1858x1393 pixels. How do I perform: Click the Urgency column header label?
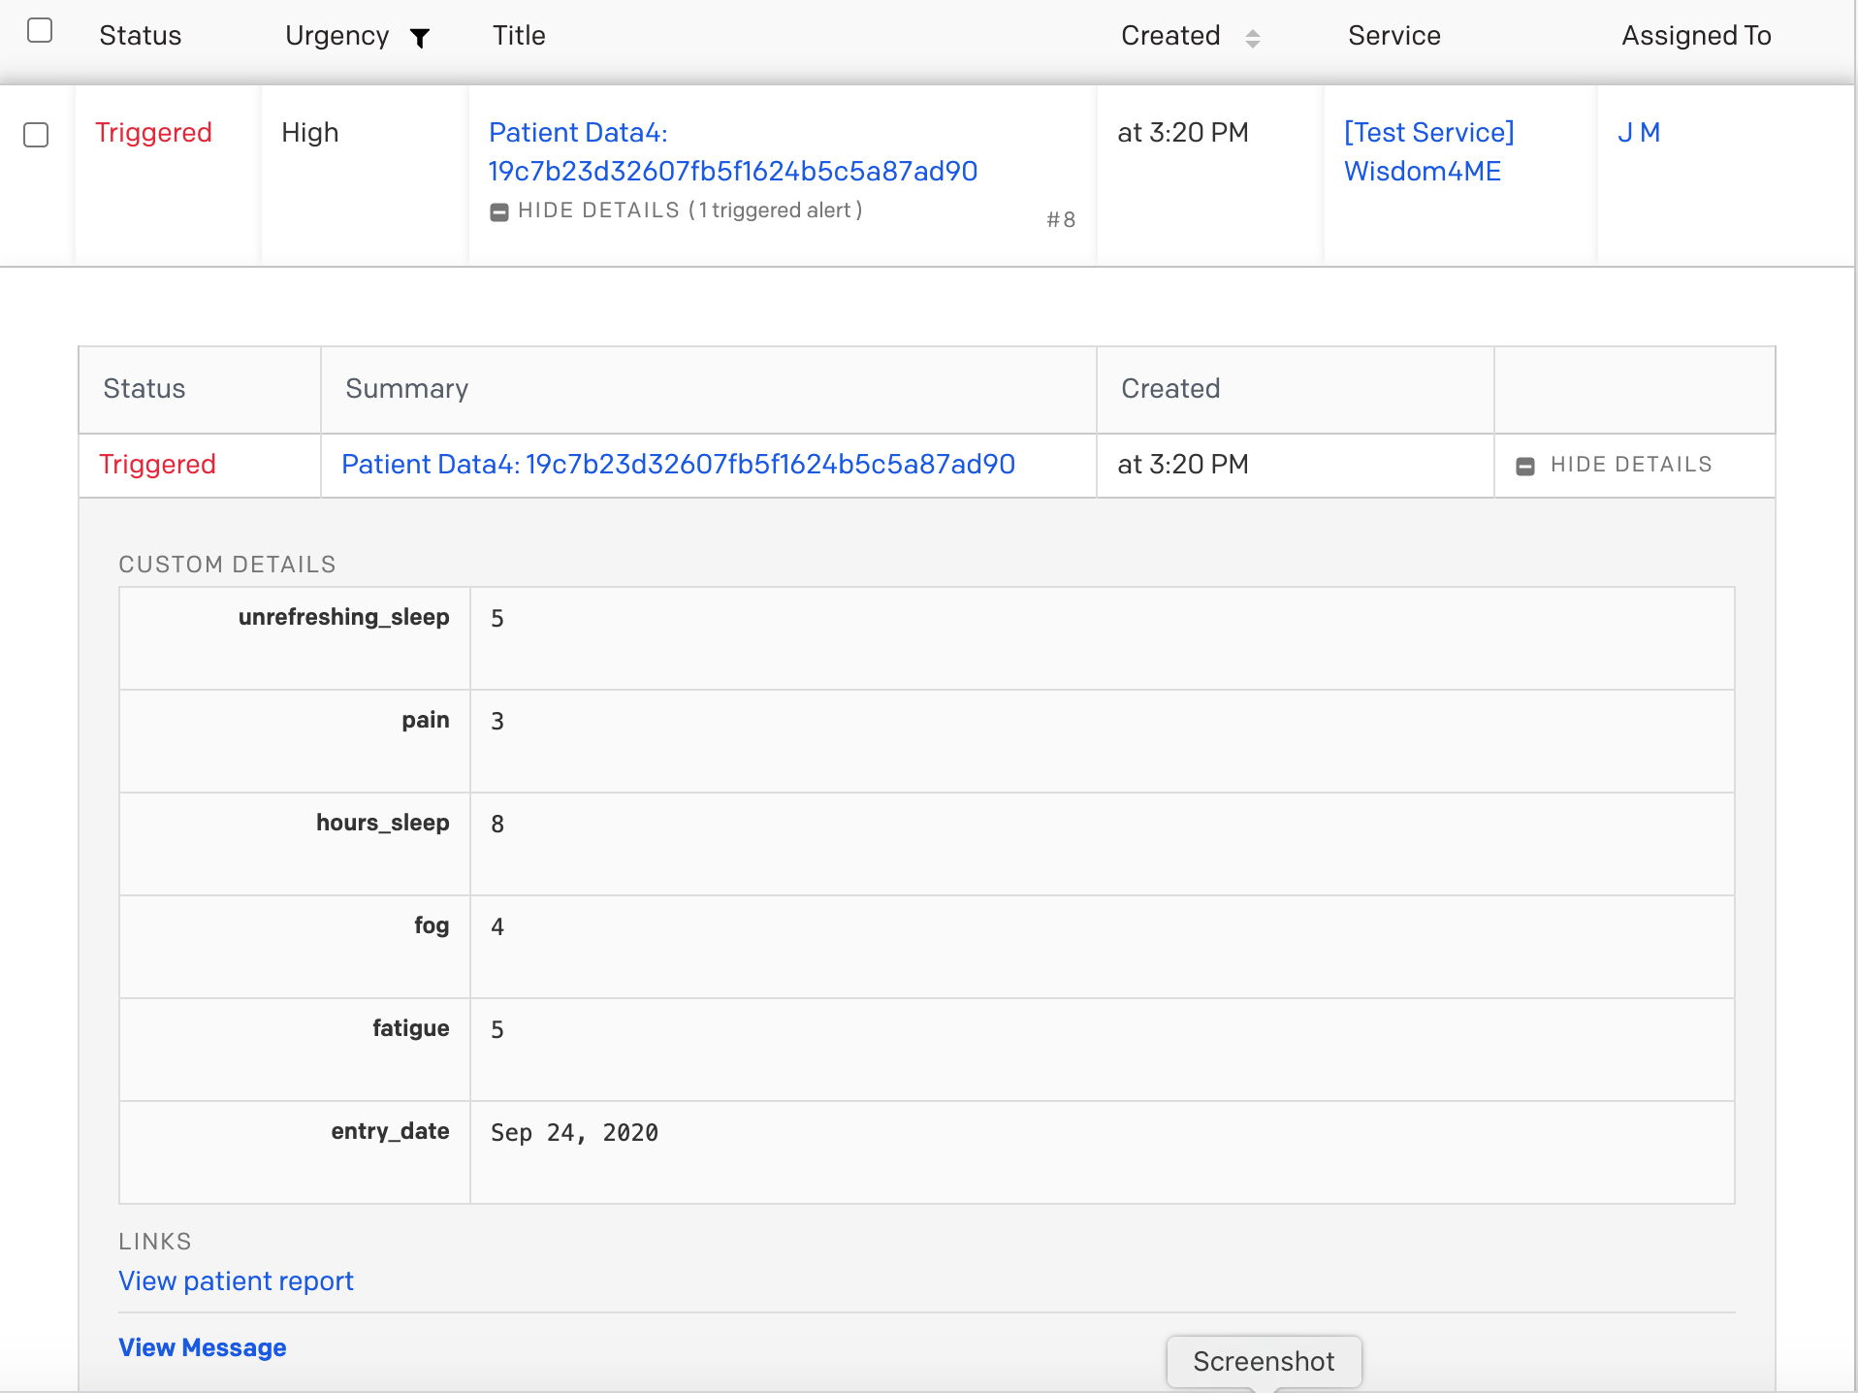pyautogui.click(x=336, y=36)
